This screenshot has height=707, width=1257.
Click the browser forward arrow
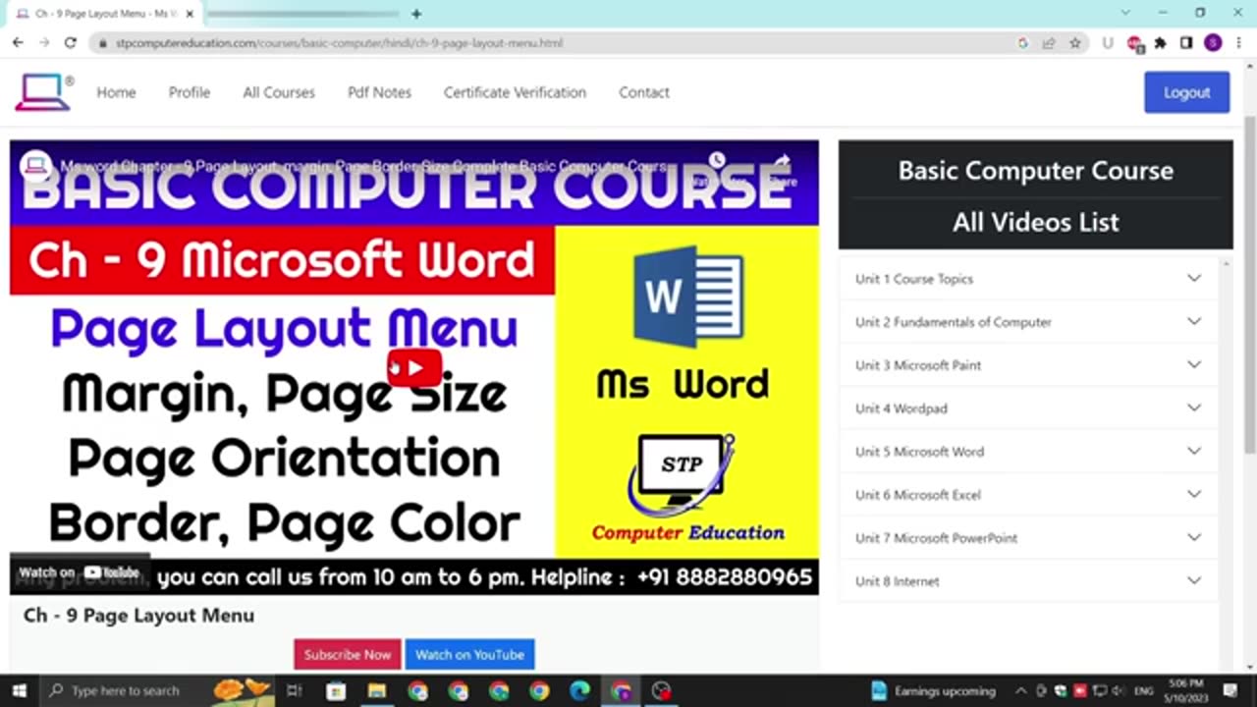pos(44,43)
